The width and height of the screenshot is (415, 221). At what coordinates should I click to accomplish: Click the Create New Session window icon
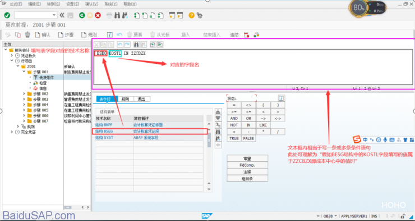click(x=172, y=15)
